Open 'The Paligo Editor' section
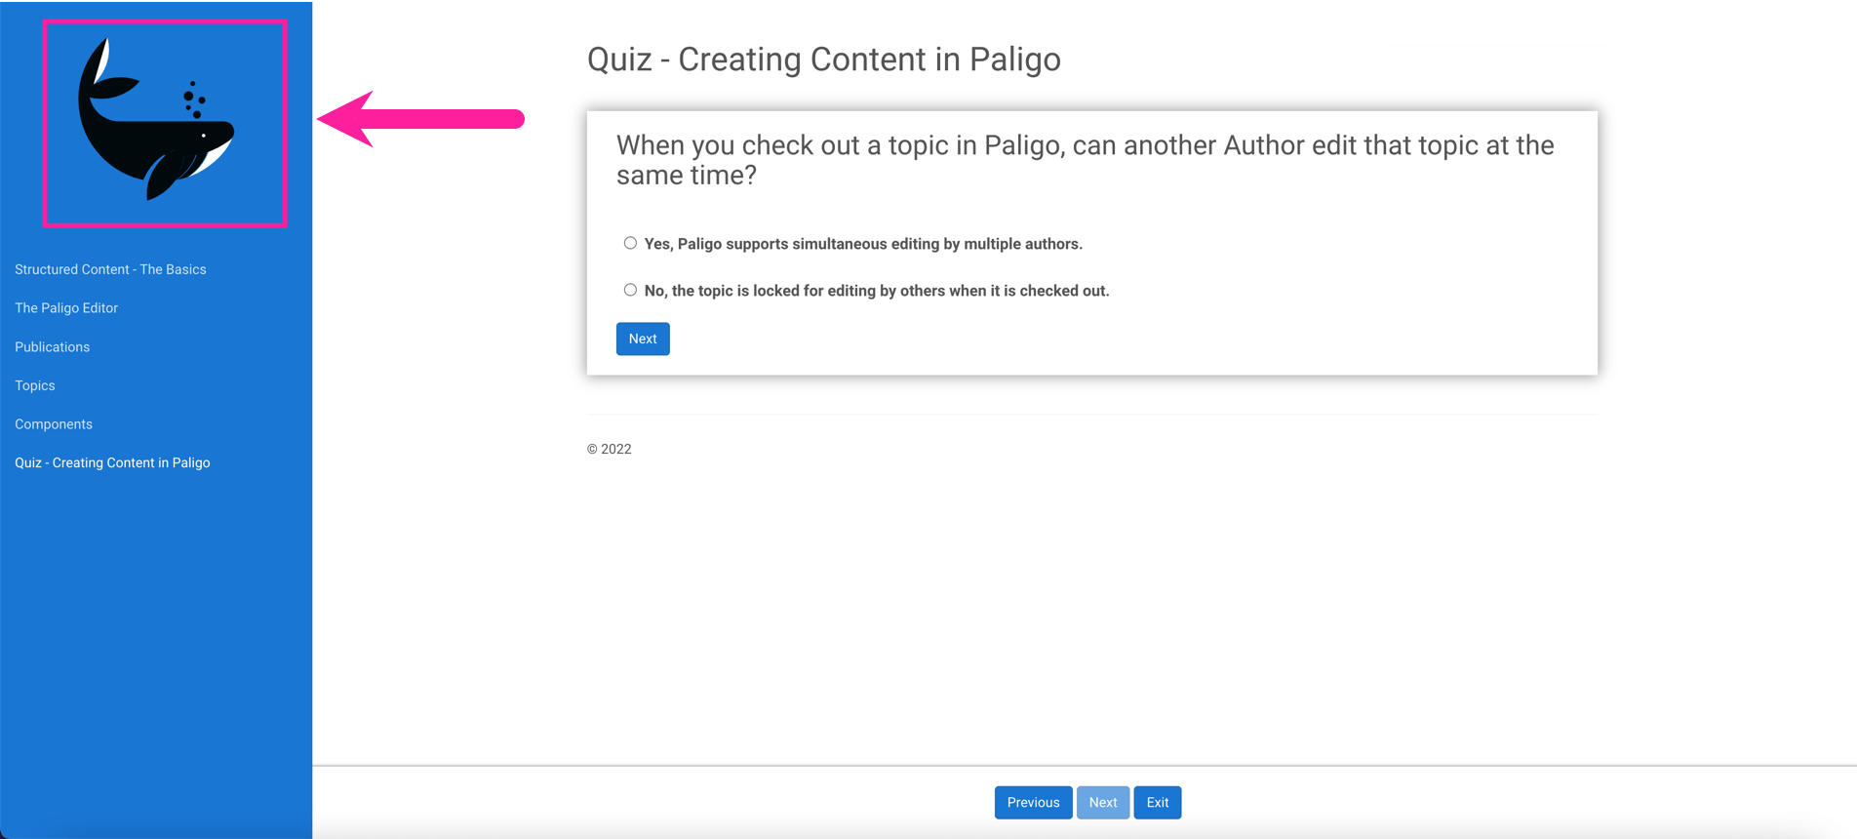This screenshot has width=1857, height=839. click(x=66, y=307)
